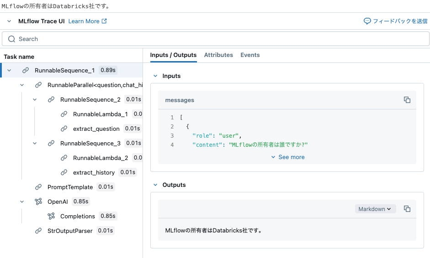
Task: Switch to the Attributes tab
Action: coord(218,55)
